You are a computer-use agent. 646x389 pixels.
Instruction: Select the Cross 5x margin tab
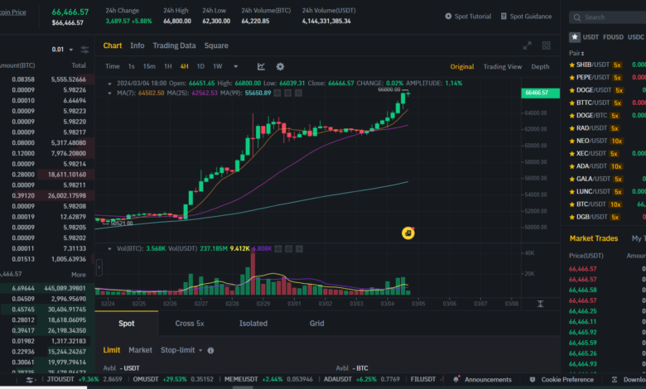190,324
